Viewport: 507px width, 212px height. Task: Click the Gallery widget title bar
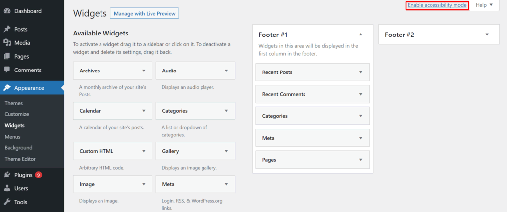pyautogui.click(x=188, y=151)
